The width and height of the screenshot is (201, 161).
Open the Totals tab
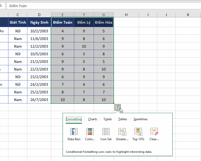click(108, 119)
